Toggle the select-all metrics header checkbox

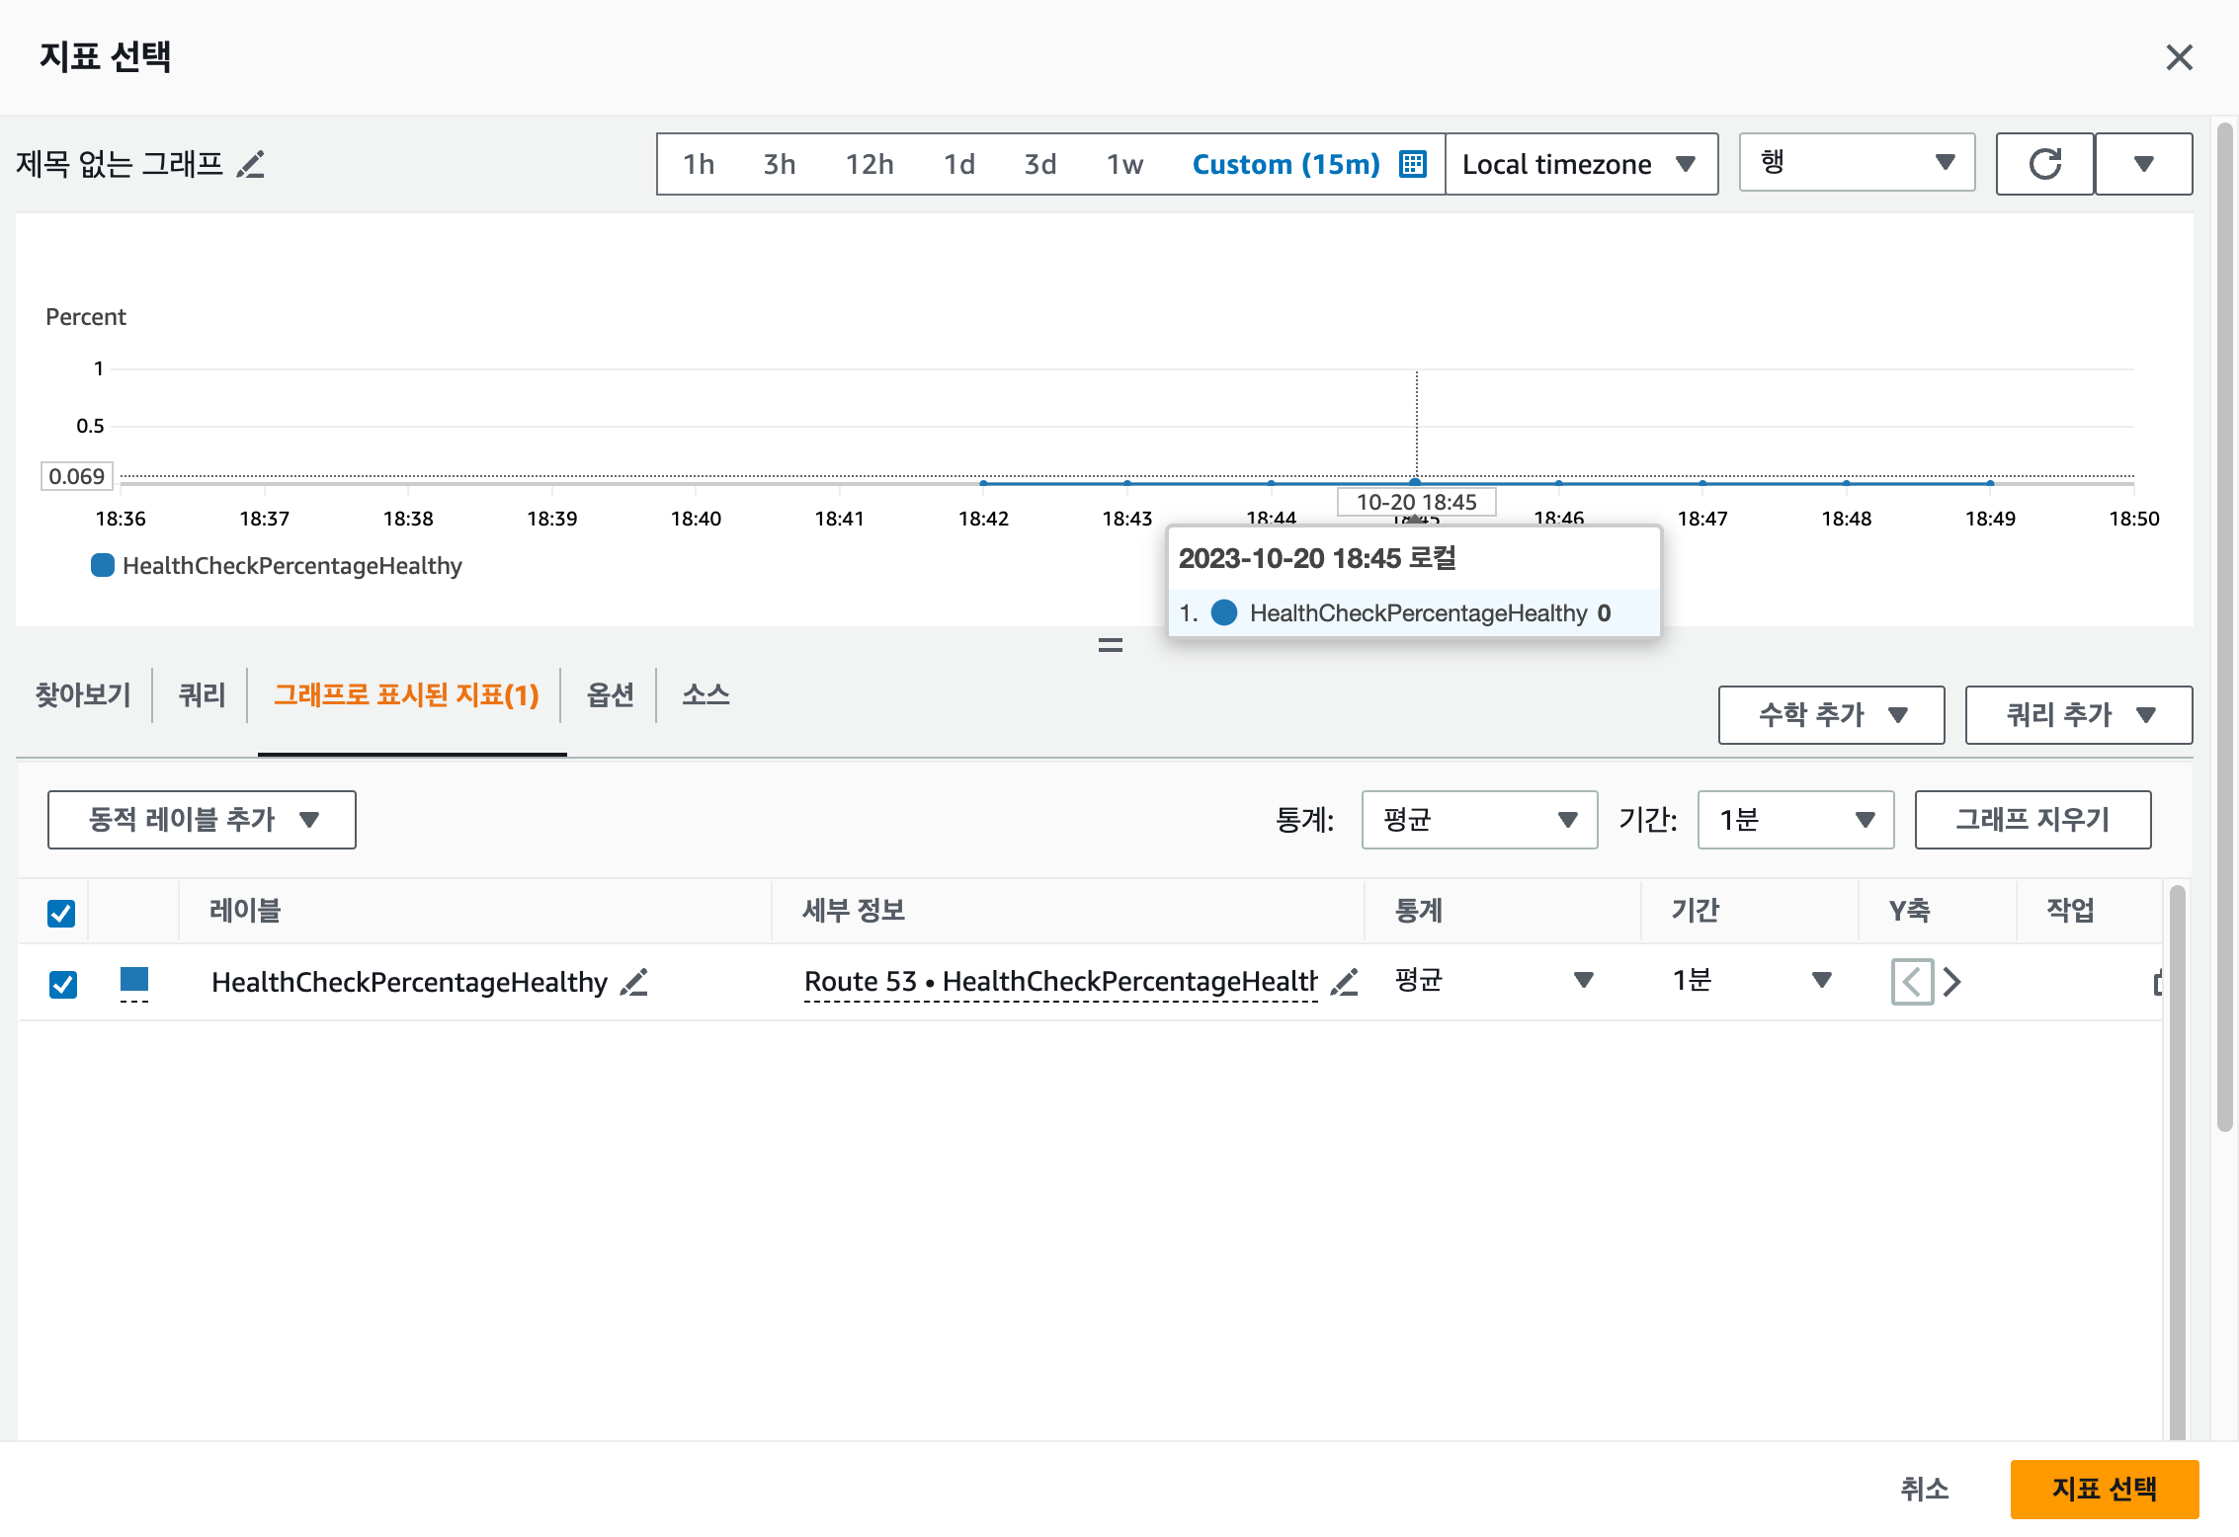[61, 913]
